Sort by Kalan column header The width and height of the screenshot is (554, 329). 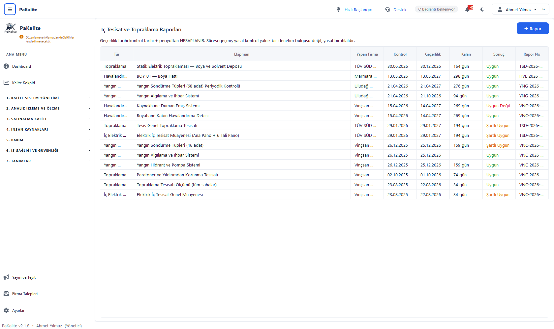pyautogui.click(x=466, y=54)
